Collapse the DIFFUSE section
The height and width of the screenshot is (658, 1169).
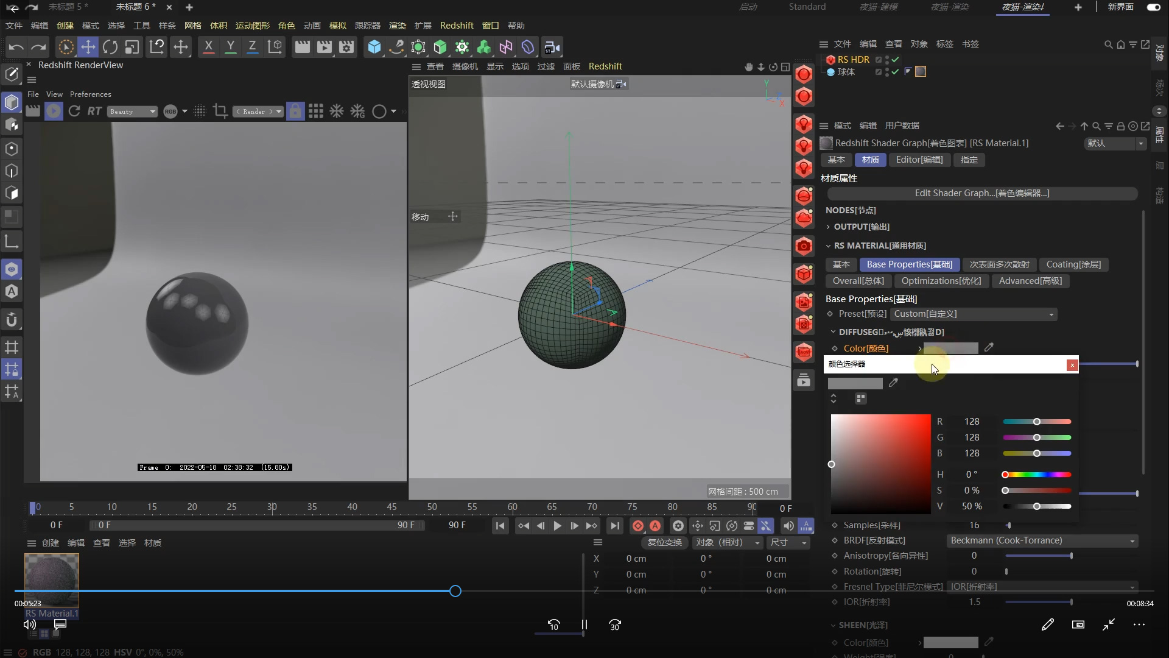click(833, 332)
